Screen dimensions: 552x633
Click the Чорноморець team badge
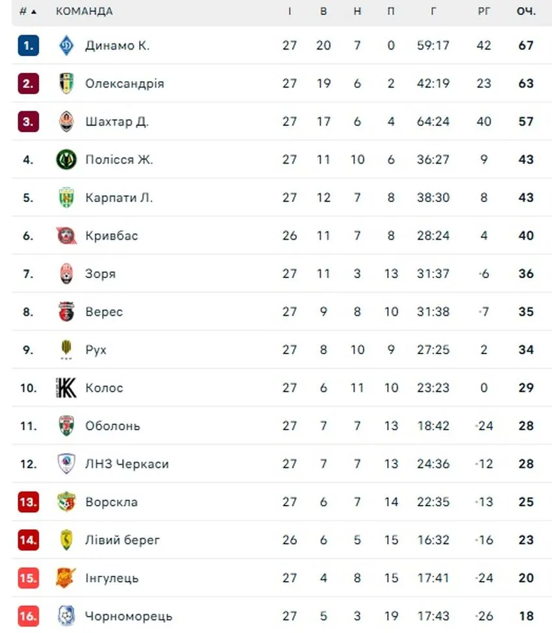point(66,615)
